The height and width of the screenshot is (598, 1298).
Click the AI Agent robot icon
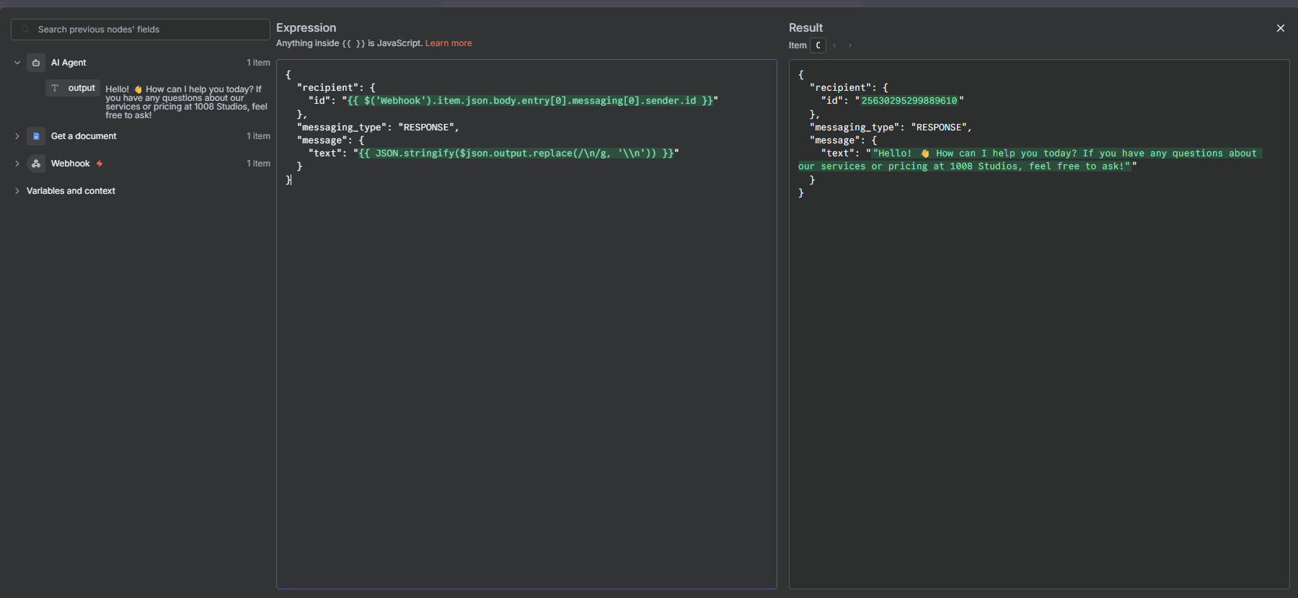(x=36, y=63)
